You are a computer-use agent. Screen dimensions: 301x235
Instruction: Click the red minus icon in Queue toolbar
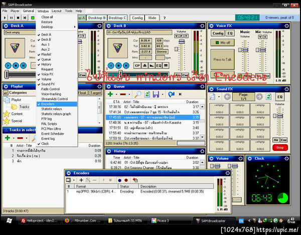[123, 94]
